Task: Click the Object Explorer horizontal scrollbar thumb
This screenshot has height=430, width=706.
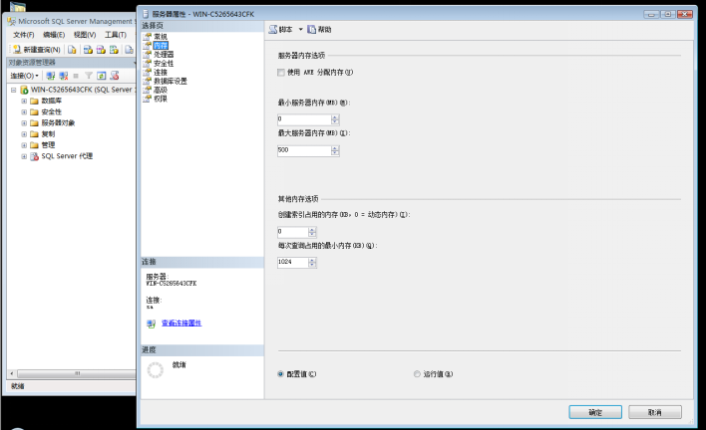Action: 77,374
